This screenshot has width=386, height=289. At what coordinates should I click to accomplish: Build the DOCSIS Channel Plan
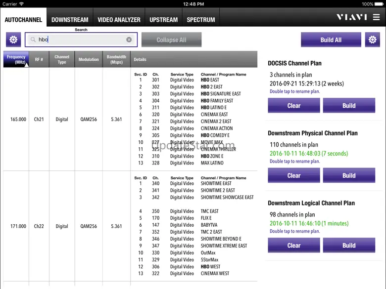349,105
